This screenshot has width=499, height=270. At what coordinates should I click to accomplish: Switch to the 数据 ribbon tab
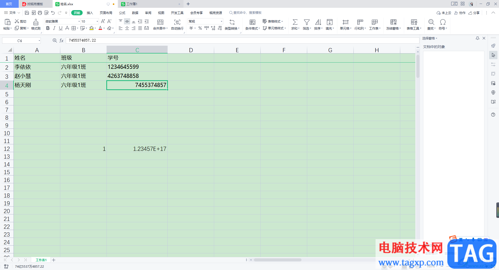point(135,13)
